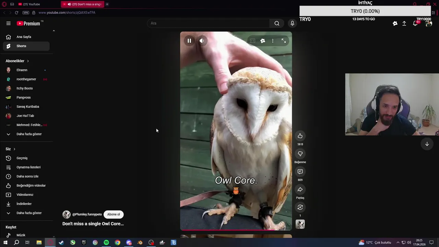
Task: Open the Elraenn subscription channel
Action: pos(26,70)
